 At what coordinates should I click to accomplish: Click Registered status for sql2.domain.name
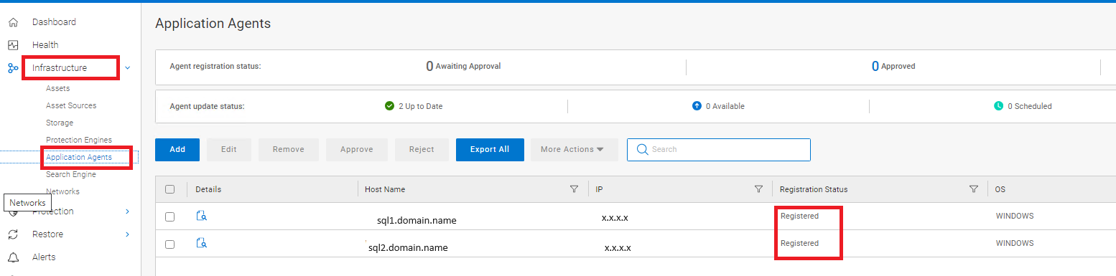coord(799,243)
